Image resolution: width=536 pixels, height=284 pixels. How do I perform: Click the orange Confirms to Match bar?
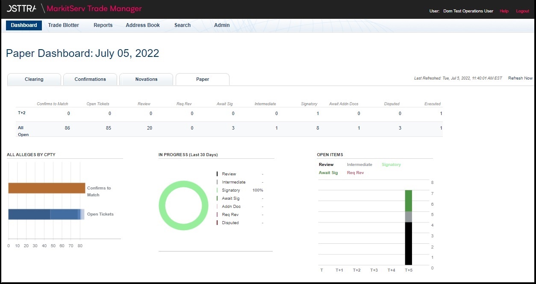[47, 188]
